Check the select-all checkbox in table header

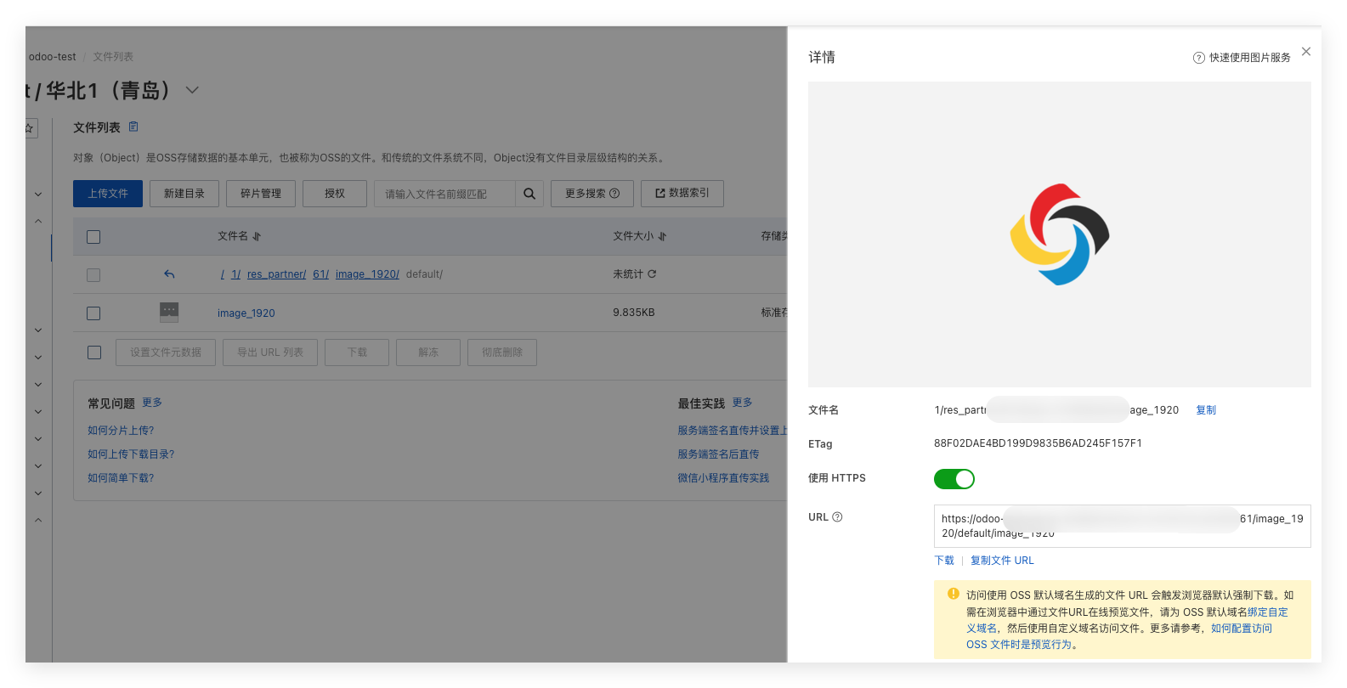tap(93, 237)
